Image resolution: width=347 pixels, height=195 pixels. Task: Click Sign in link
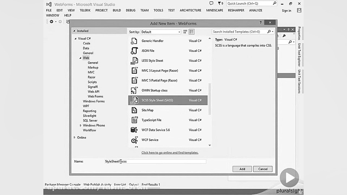click(286, 10)
